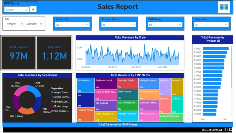
Task: Select the Joycelyn Attah treemap tile
Action: click(128, 83)
